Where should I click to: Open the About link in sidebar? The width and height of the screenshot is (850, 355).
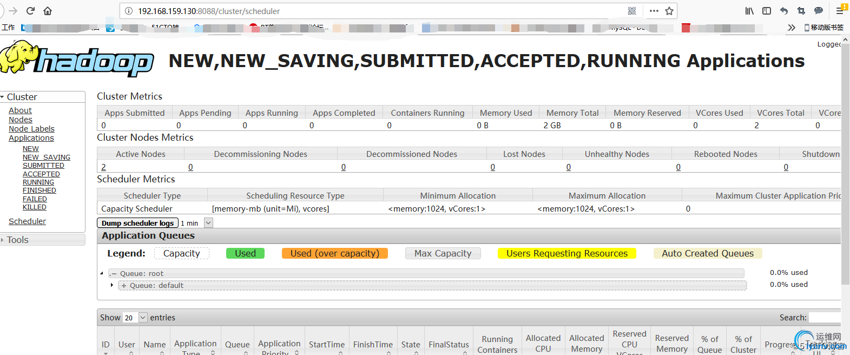pyautogui.click(x=20, y=110)
